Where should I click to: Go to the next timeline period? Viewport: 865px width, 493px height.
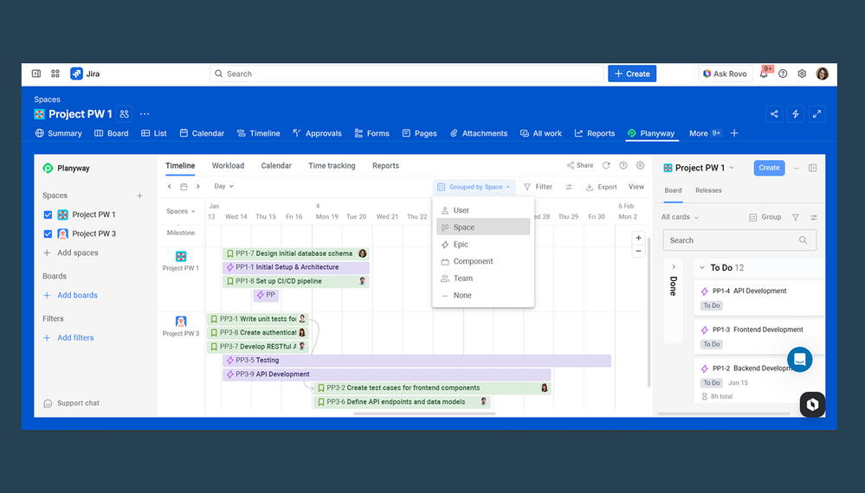(198, 186)
